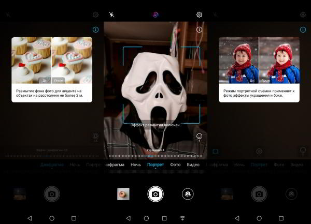Adjust the beauty level slider in center viewfinder

click(155, 155)
